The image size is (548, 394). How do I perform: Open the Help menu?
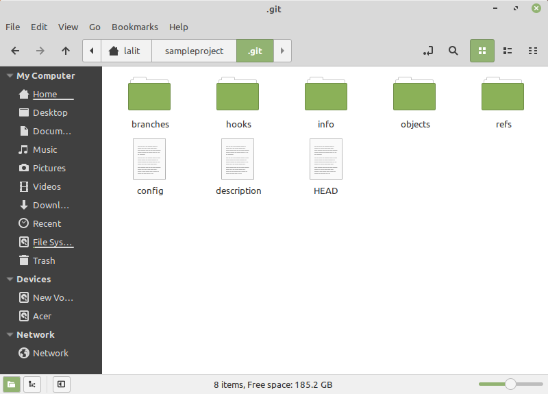point(179,27)
